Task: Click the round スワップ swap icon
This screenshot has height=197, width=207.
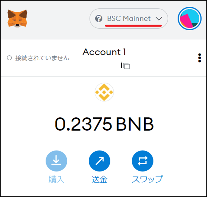Action: click(x=142, y=161)
